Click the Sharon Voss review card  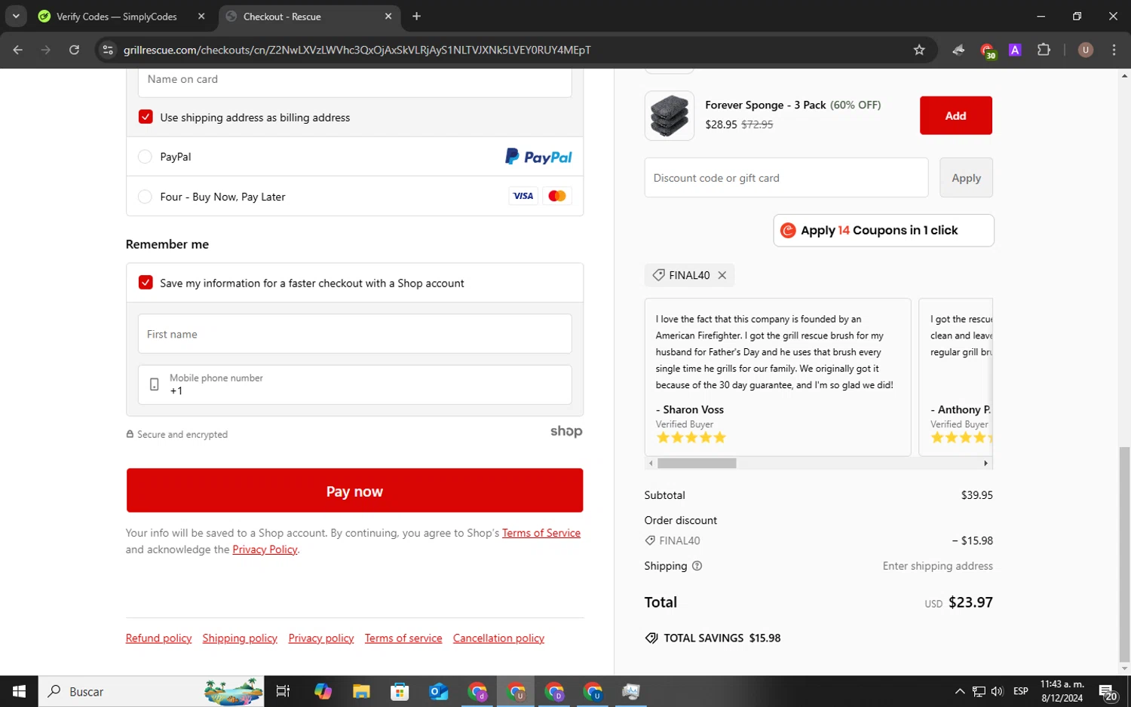coord(777,377)
